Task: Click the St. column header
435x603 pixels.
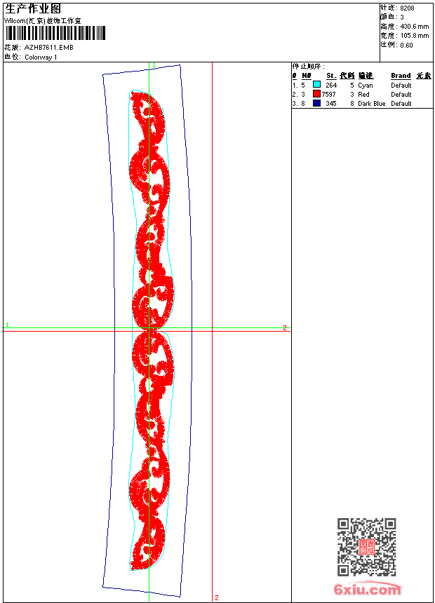Action: (331, 76)
